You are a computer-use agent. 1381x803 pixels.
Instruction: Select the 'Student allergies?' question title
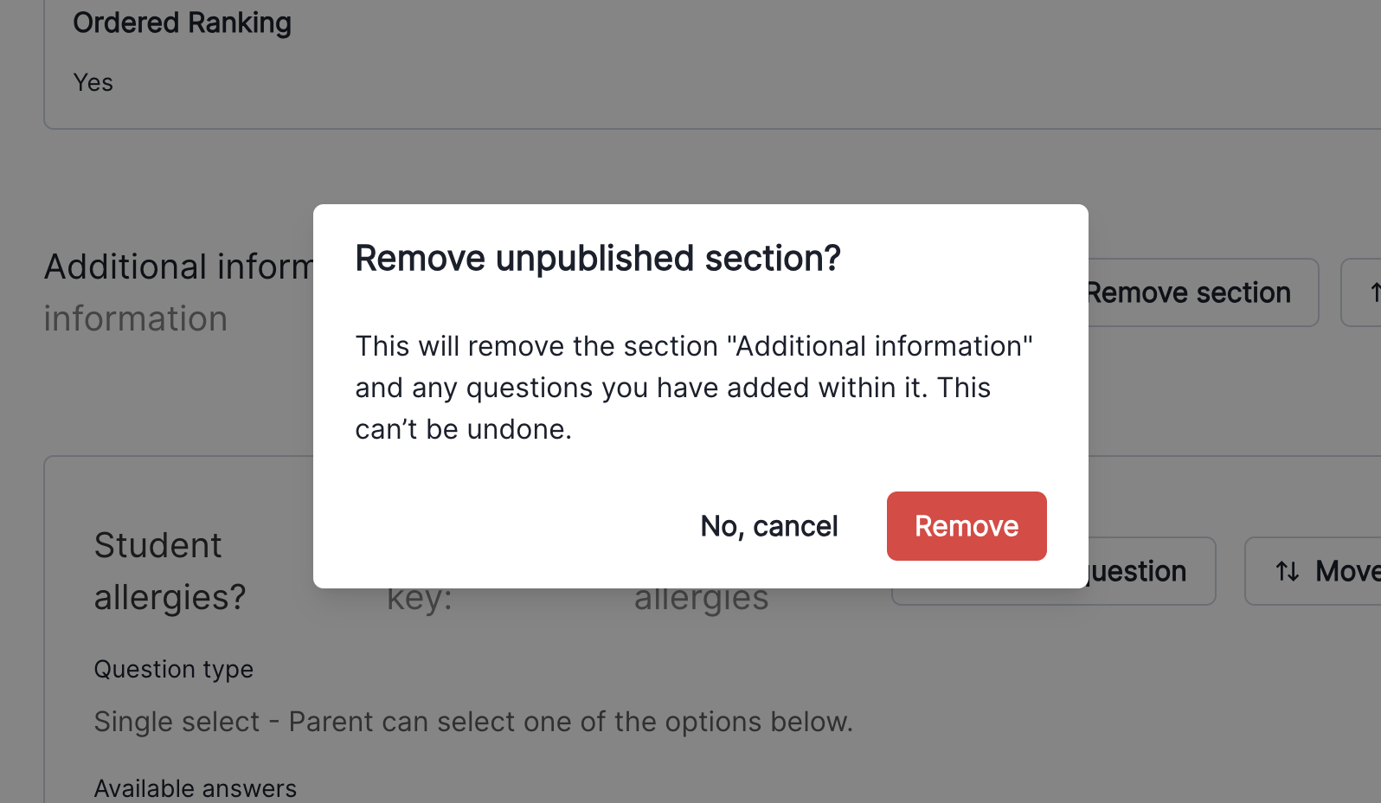pyautogui.click(x=170, y=571)
